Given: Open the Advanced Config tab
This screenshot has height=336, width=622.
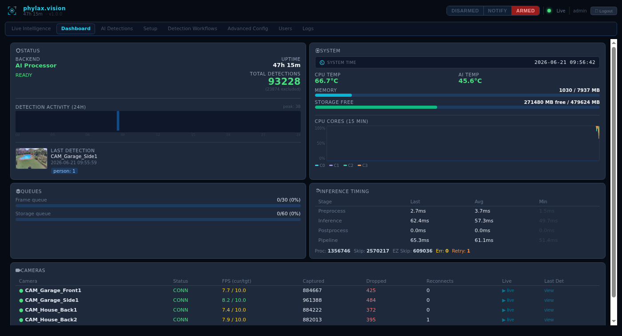Looking at the screenshot, I should [248, 28].
